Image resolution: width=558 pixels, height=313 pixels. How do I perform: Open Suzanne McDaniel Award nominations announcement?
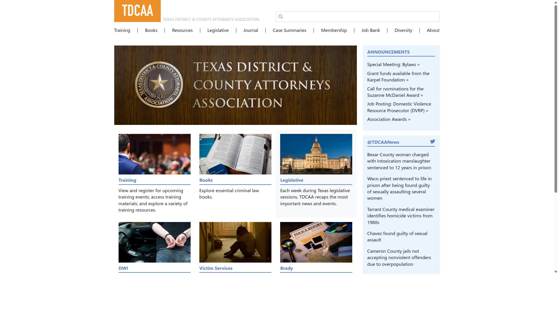(395, 92)
